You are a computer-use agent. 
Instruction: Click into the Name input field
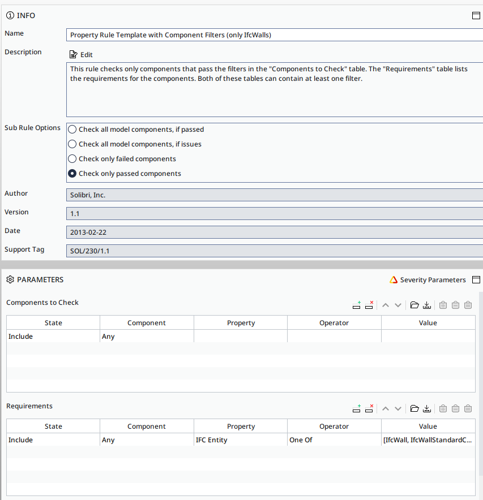(x=275, y=35)
